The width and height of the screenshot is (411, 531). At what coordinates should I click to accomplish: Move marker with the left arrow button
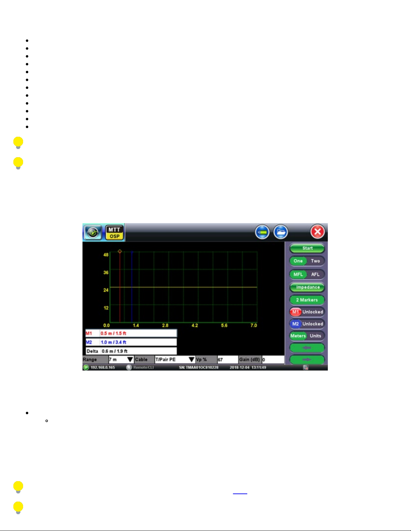[307, 348]
